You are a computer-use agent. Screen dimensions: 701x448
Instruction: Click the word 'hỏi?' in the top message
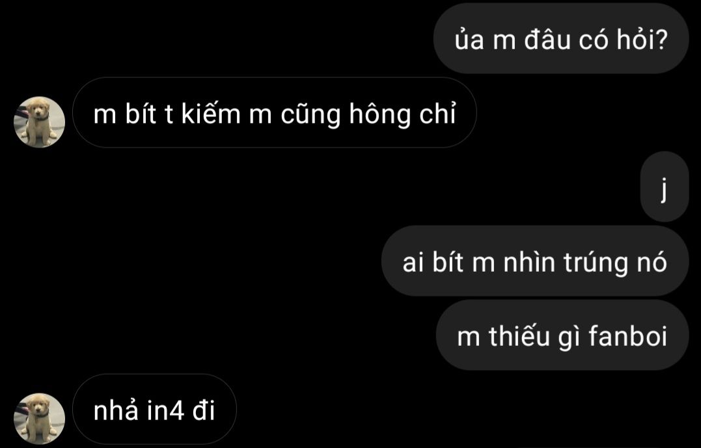(642, 39)
